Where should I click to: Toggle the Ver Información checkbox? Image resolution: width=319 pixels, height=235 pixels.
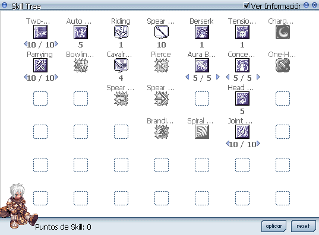[247, 5]
